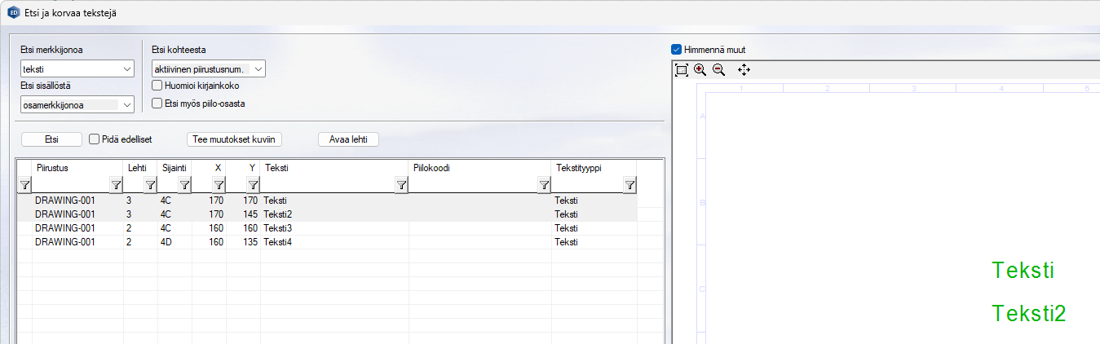Click the Piilokoodi filter input field

(x=473, y=186)
